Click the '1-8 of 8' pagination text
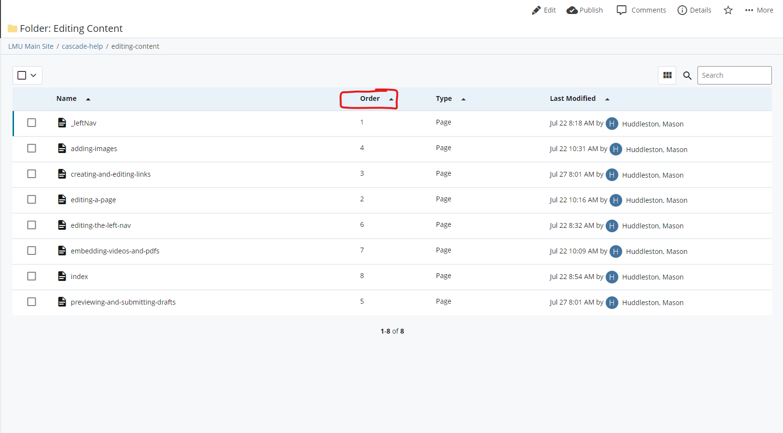The width and height of the screenshot is (783, 433). pos(392,331)
